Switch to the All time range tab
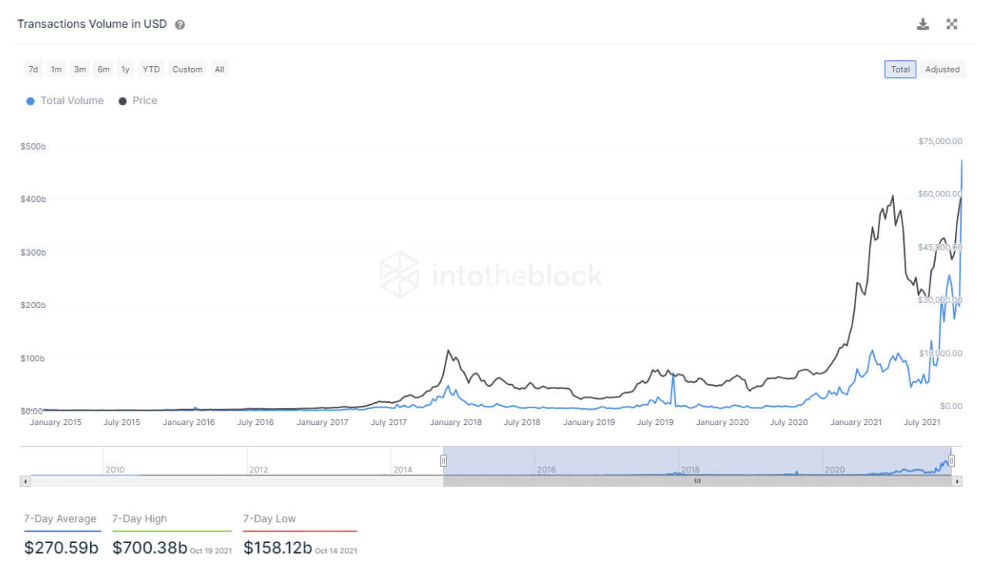 click(219, 69)
